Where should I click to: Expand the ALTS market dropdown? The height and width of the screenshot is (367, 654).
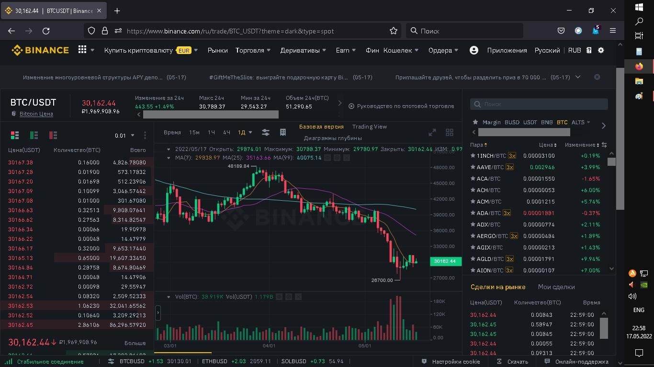pos(581,122)
